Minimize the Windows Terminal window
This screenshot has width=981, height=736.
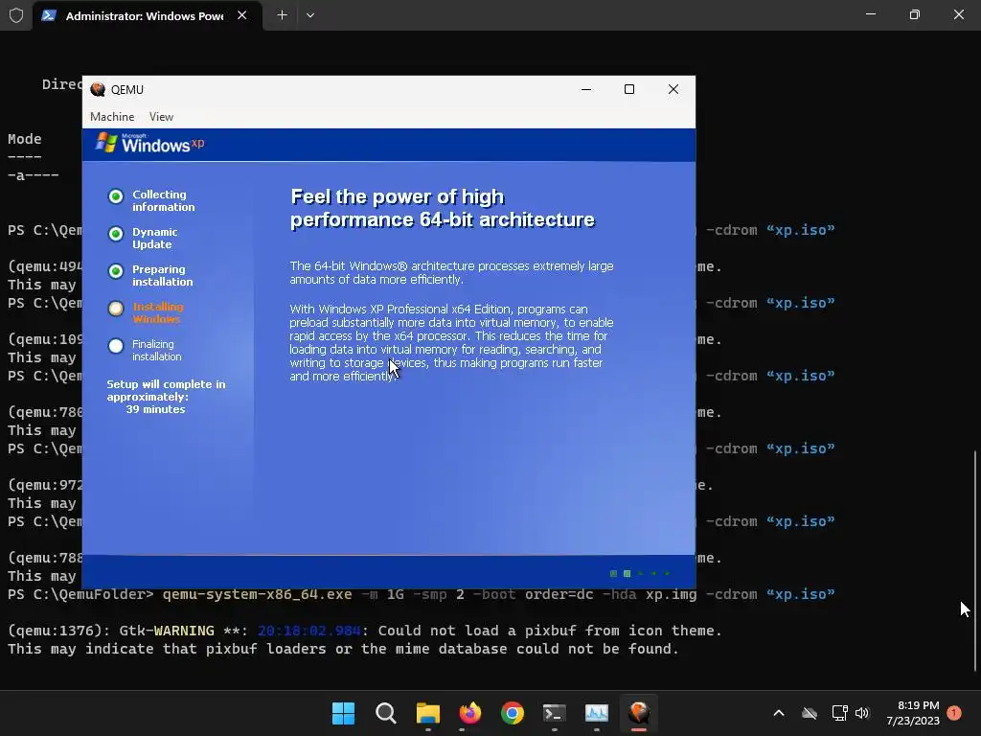tap(871, 14)
